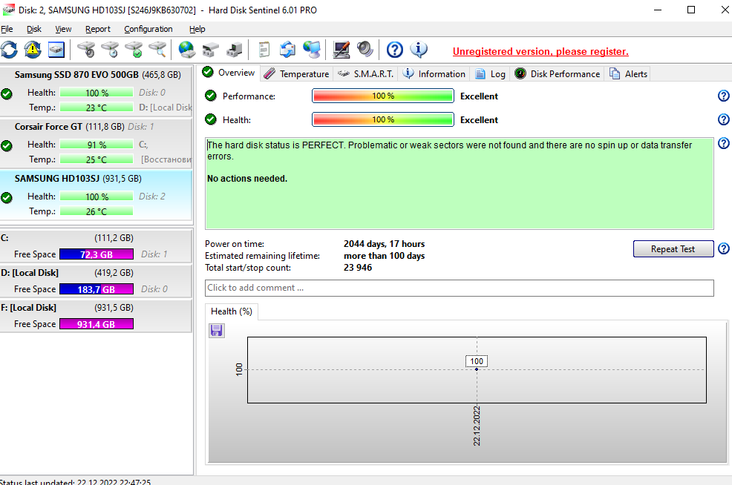Viewport: 732px width, 485px height.
Task: Click the add comment input field
Action: pos(459,288)
